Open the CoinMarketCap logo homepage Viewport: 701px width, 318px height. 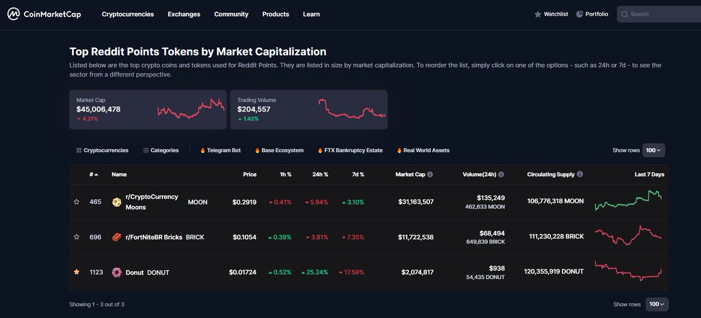coord(44,14)
